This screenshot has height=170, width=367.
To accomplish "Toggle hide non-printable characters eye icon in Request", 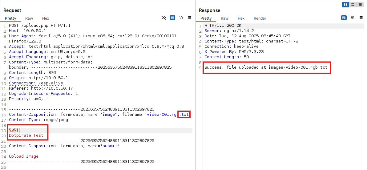I will pyautogui.click(x=164, y=18).
